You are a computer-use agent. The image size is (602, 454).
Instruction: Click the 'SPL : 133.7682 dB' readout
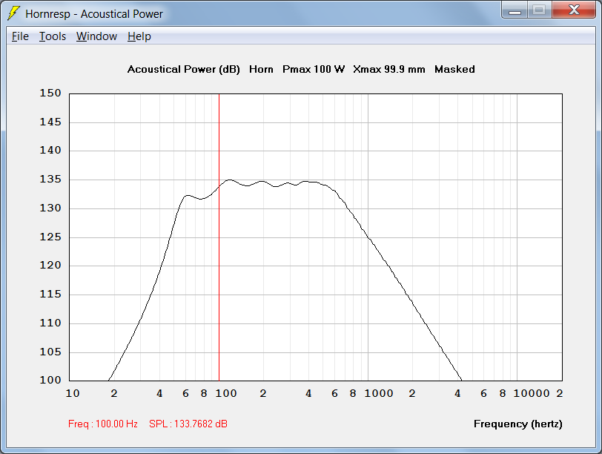click(x=188, y=424)
